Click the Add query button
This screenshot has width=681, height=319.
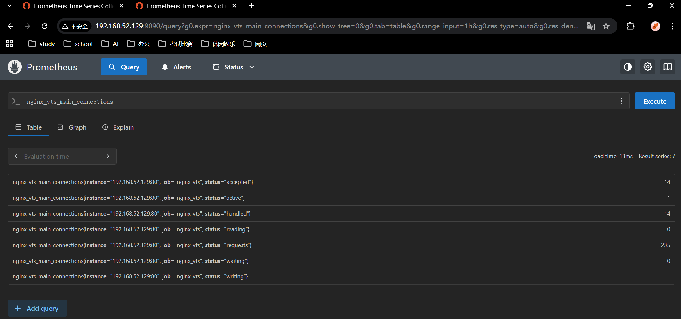[x=37, y=308]
